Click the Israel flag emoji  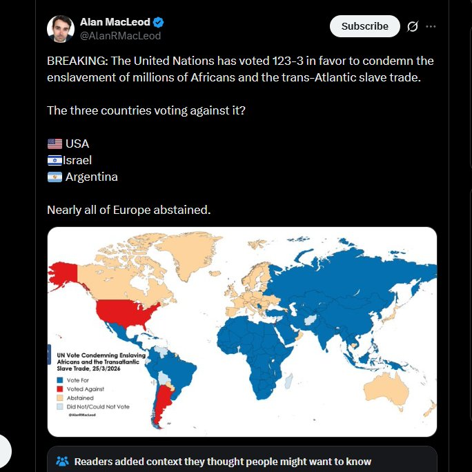(55, 160)
